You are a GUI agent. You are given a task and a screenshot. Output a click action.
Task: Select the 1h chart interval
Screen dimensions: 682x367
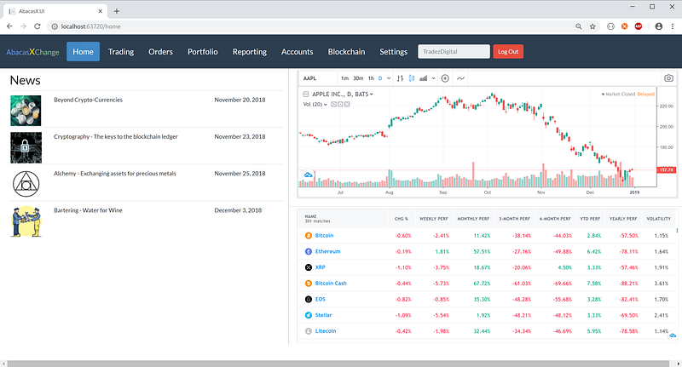(x=371, y=78)
